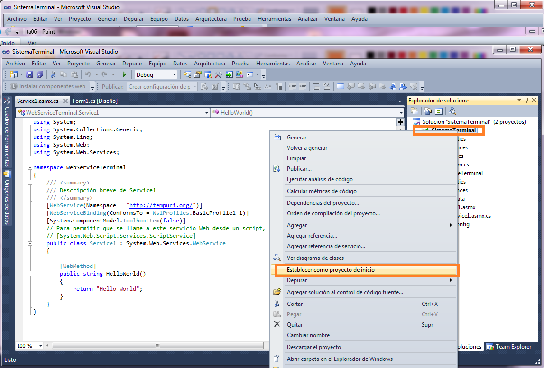Open the Depurar menu in front window

[x=132, y=64]
